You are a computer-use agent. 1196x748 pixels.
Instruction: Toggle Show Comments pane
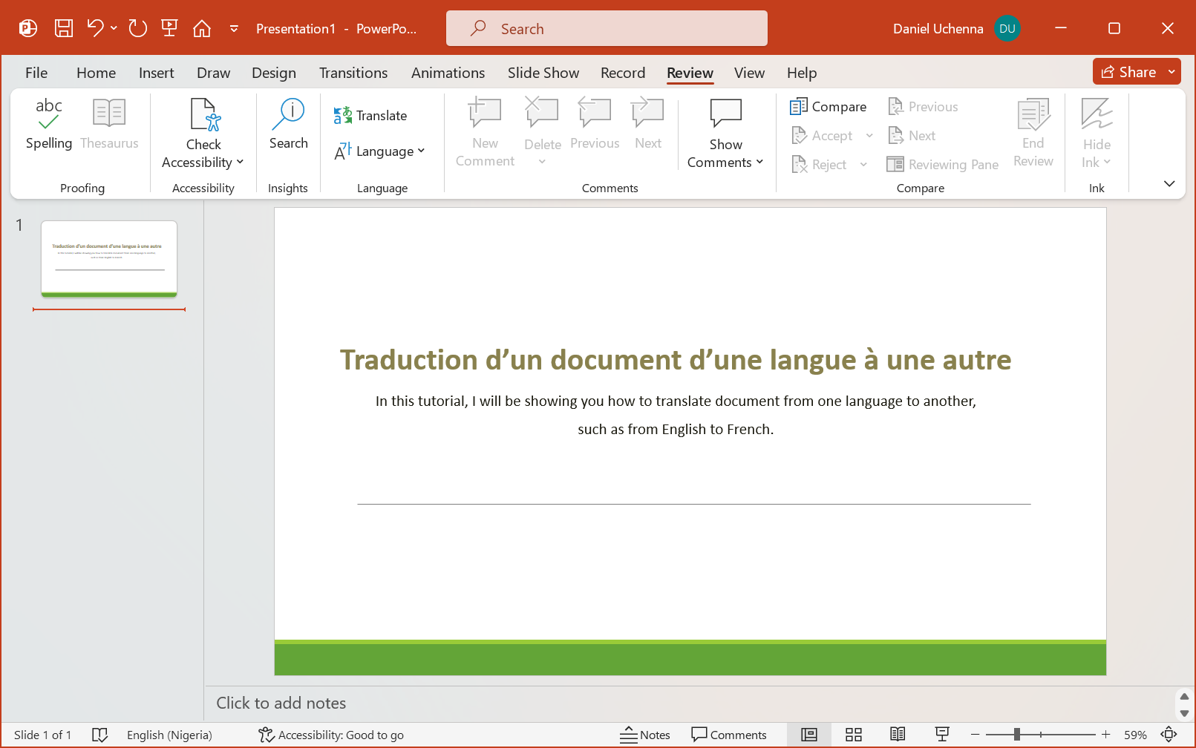(725, 134)
